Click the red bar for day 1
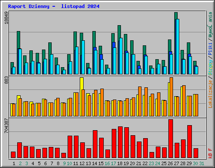The height and width of the screenshot is (168, 215). (13, 155)
